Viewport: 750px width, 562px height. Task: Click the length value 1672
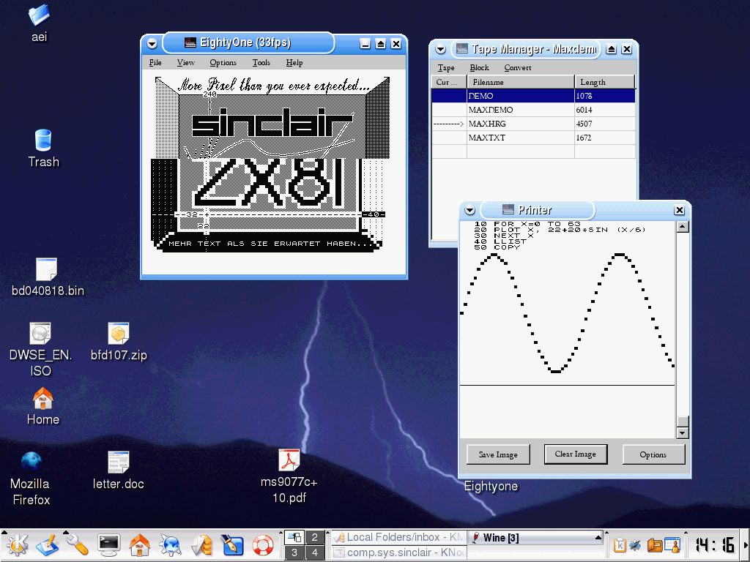coord(584,138)
